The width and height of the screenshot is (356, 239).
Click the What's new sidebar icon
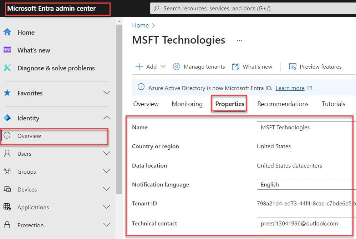(x=7, y=50)
